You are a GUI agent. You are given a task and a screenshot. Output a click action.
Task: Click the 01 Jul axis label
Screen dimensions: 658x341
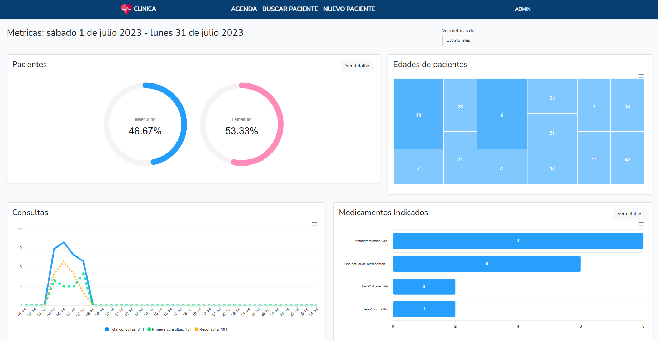(x=22, y=312)
